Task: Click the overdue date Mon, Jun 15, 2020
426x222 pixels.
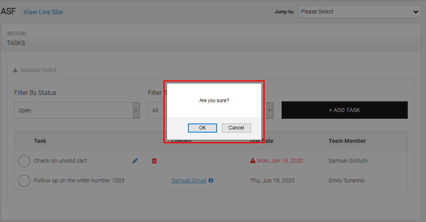Action: pos(280,161)
